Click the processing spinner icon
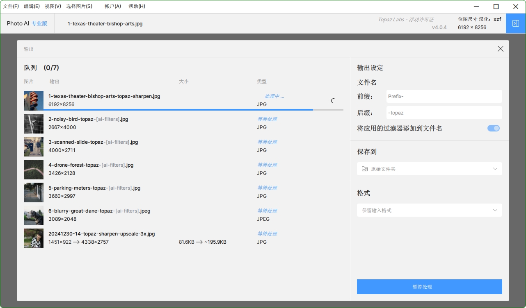 (x=333, y=101)
